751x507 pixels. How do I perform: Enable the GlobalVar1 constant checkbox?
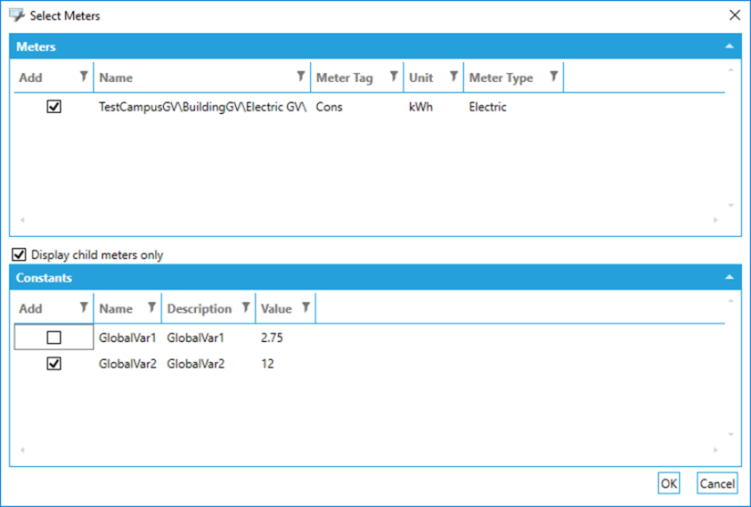click(x=54, y=337)
